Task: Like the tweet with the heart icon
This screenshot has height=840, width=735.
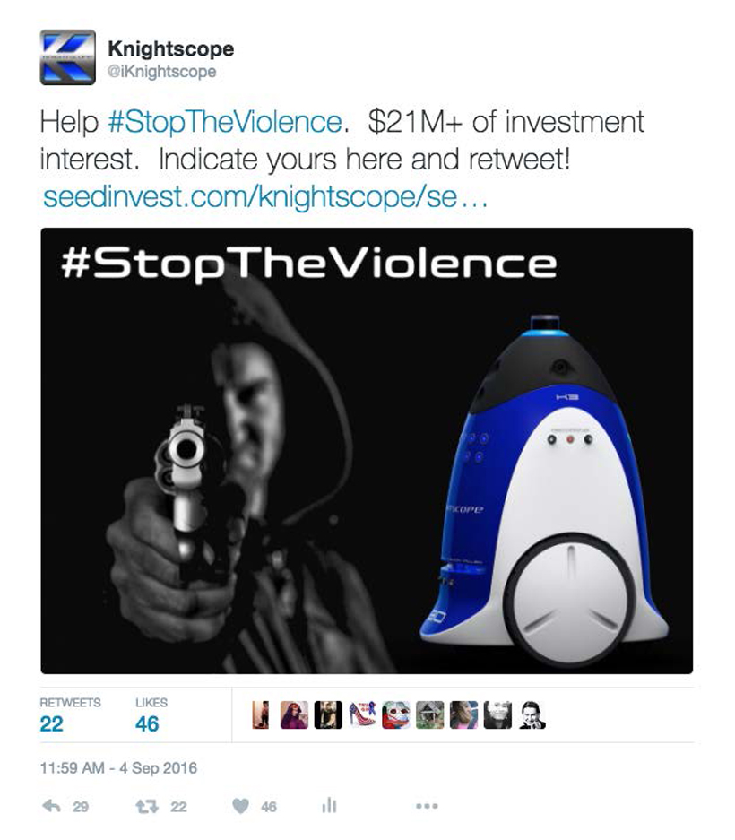Action: [x=240, y=806]
